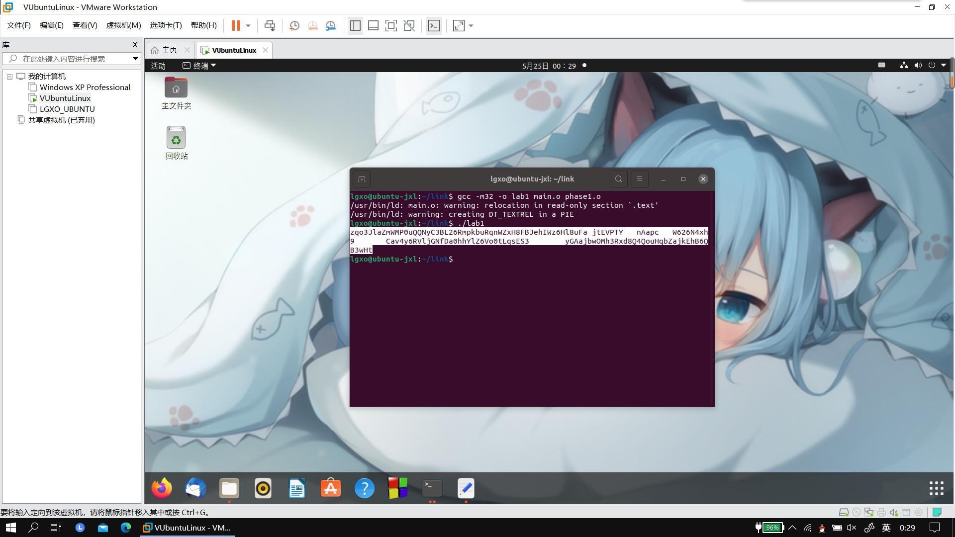Click the Windows taskbar search icon
Image resolution: width=955 pixels, height=537 pixels.
click(33, 528)
